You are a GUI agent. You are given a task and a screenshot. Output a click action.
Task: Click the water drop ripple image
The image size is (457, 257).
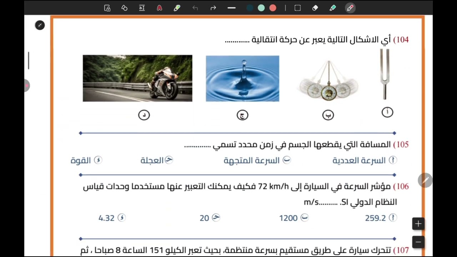[x=242, y=79]
